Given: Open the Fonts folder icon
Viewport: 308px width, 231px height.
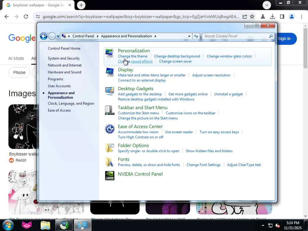Looking at the screenshot, I should click(x=109, y=162).
